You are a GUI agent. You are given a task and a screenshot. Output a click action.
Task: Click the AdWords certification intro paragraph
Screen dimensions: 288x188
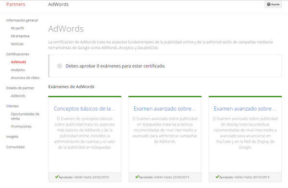[x=161, y=45]
